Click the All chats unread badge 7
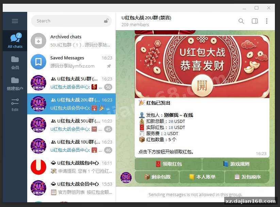Viewport: 280px width, 207px height. point(19,35)
